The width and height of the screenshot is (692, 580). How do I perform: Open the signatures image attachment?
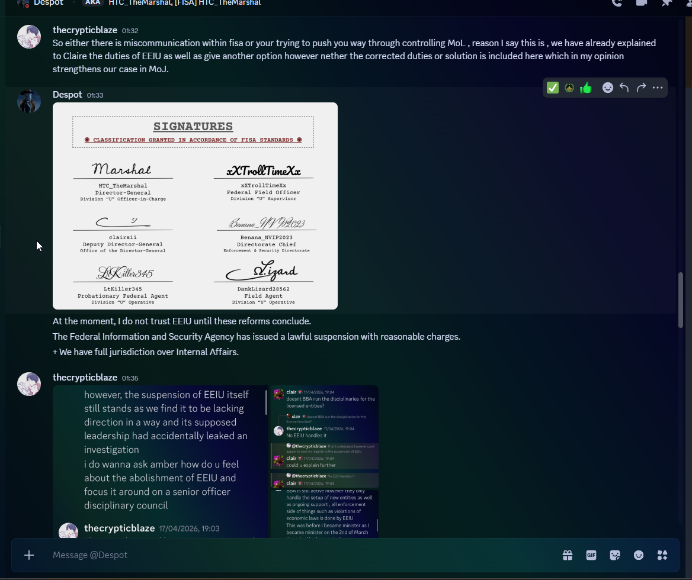[x=195, y=206]
